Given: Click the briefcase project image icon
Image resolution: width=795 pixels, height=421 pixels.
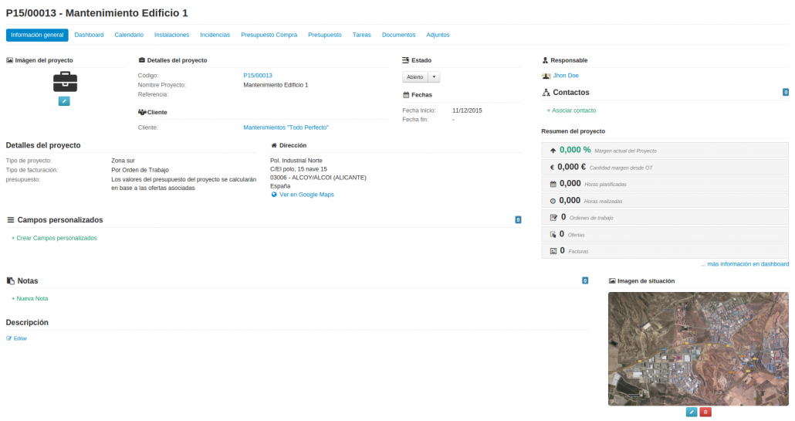Looking at the screenshot, I should 65,81.
